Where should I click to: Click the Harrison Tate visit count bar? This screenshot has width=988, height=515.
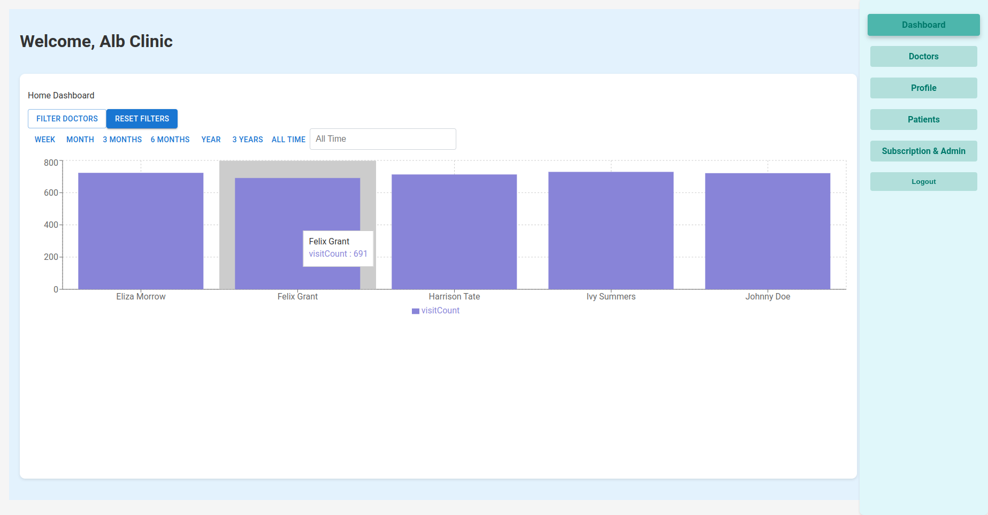pyautogui.click(x=454, y=232)
